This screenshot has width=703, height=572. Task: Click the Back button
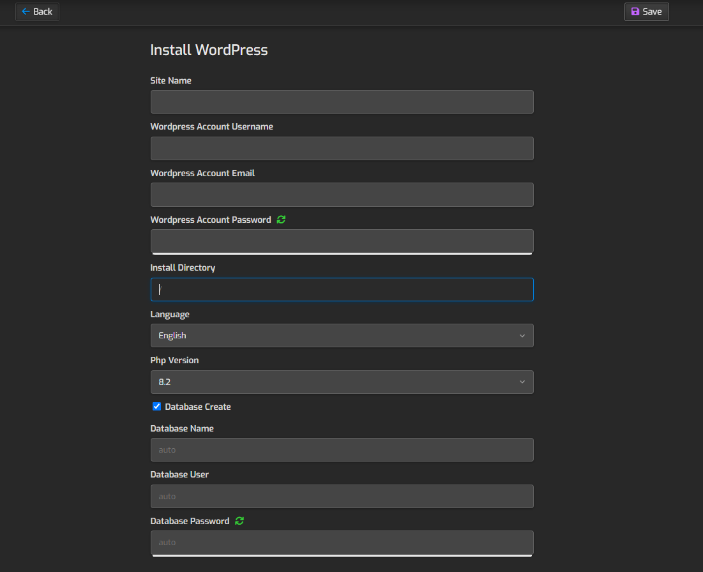click(x=37, y=11)
